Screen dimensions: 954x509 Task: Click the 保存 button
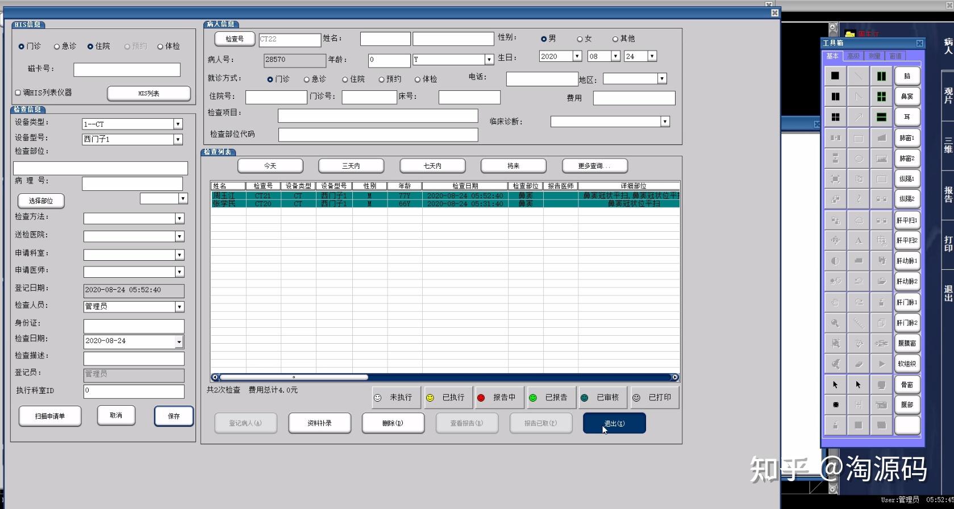pos(174,416)
